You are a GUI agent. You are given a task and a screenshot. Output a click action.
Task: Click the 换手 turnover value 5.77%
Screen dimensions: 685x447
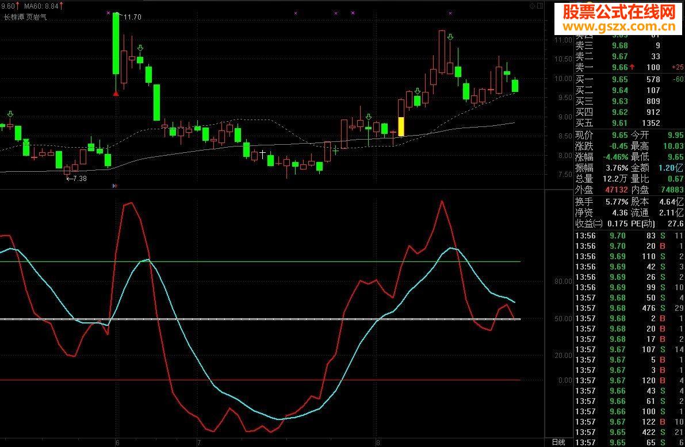617,202
